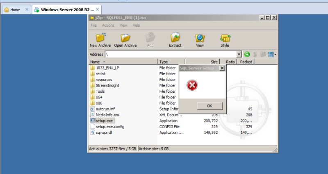Click the Open Archive toolbar icon
This screenshot has height=174, width=328.
tap(125, 38)
